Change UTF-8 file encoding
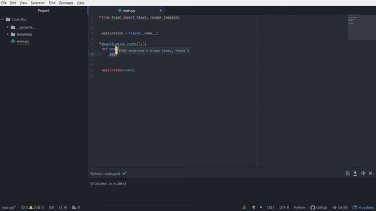The height and width of the screenshot is (211, 376). point(284,207)
